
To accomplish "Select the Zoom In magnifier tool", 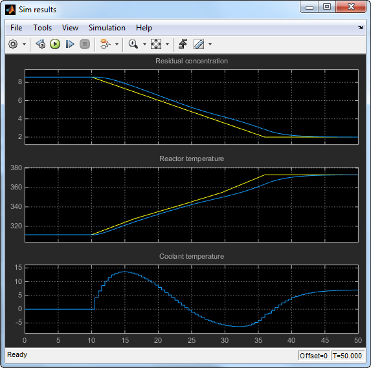I will (x=133, y=44).
